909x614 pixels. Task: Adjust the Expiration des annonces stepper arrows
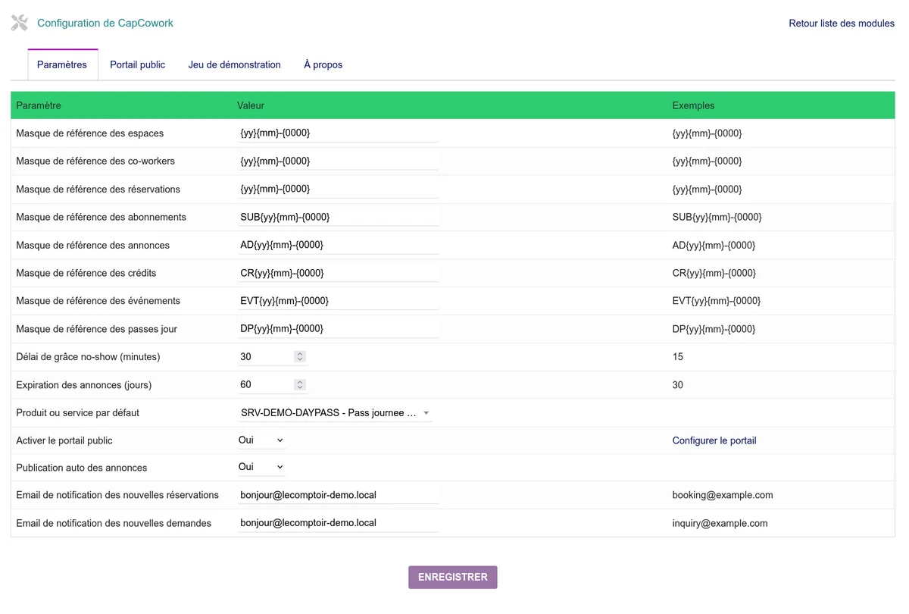click(300, 384)
